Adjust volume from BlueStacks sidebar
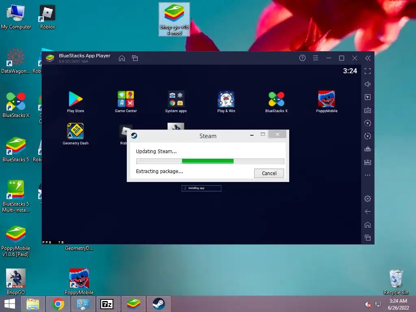Screen dimensions: 416x312 pyautogui.click(x=367, y=84)
